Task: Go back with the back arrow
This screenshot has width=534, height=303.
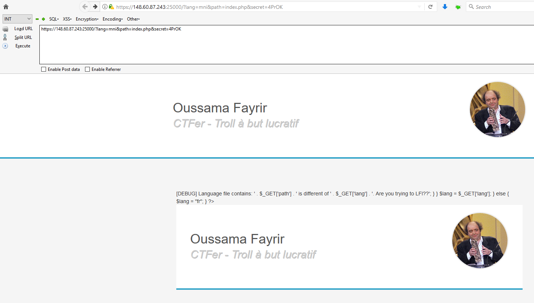Action: click(85, 7)
